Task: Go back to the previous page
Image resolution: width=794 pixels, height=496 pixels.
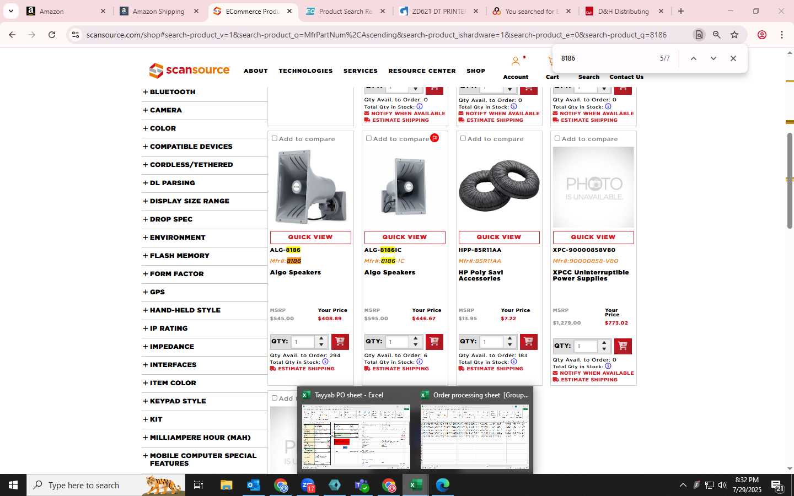Action: pyautogui.click(x=12, y=35)
